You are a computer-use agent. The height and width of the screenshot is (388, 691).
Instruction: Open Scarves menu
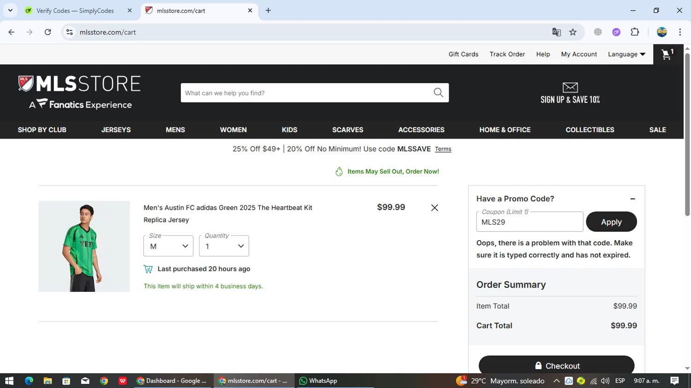[348, 130]
